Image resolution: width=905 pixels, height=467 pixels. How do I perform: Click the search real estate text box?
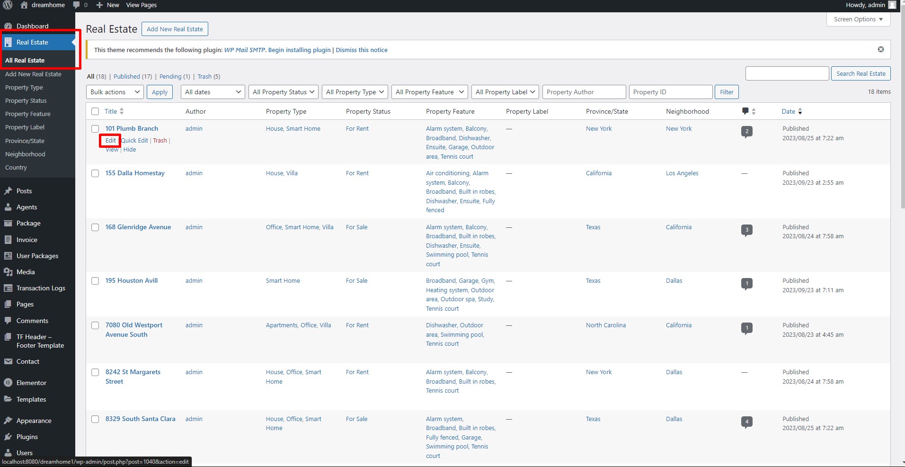coord(787,73)
